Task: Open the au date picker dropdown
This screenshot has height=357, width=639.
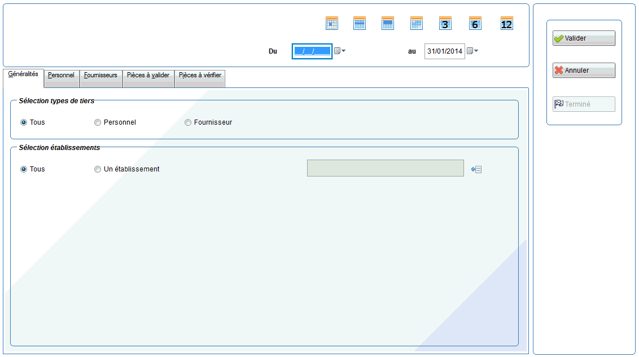Action: [472, 51]
